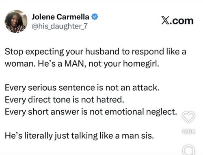This screenshot has height=155, width=203.
Task: Click "He's literally just talking like a man sis"
Action: click(80, 136)
